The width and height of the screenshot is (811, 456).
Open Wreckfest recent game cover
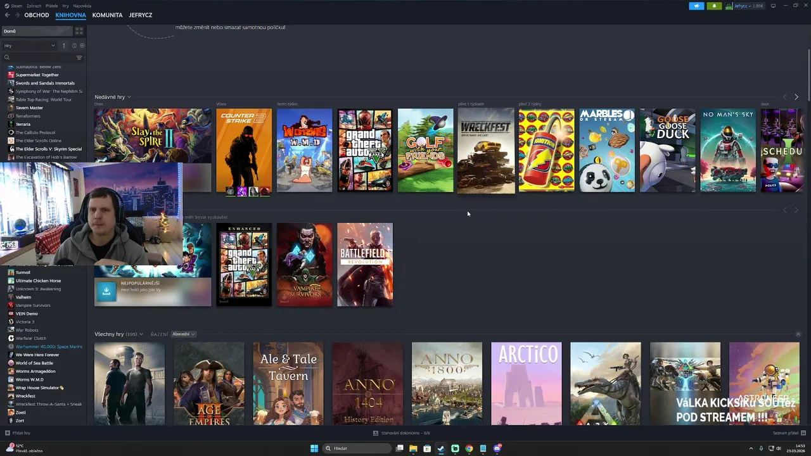(x=486, y=151)
